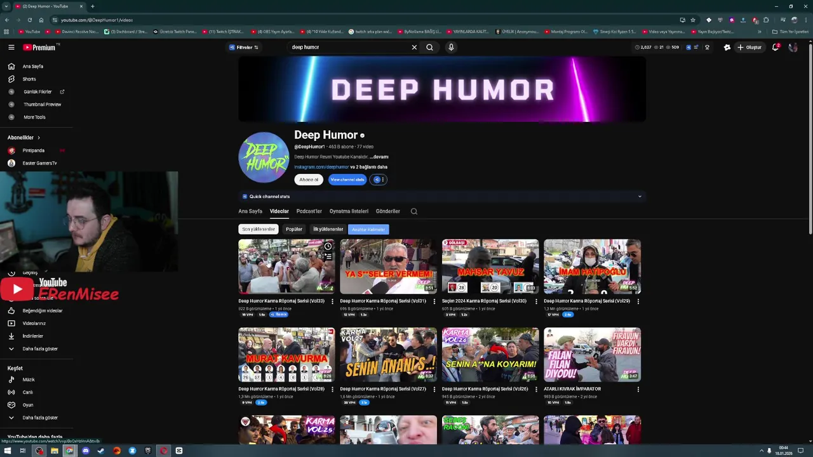Open Easter GamersTv subscription channel

click(x=39, y=163)
